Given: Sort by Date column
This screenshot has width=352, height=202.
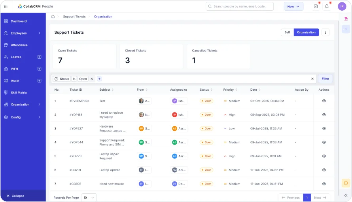Looking at the screenshot, I should 259,90.
